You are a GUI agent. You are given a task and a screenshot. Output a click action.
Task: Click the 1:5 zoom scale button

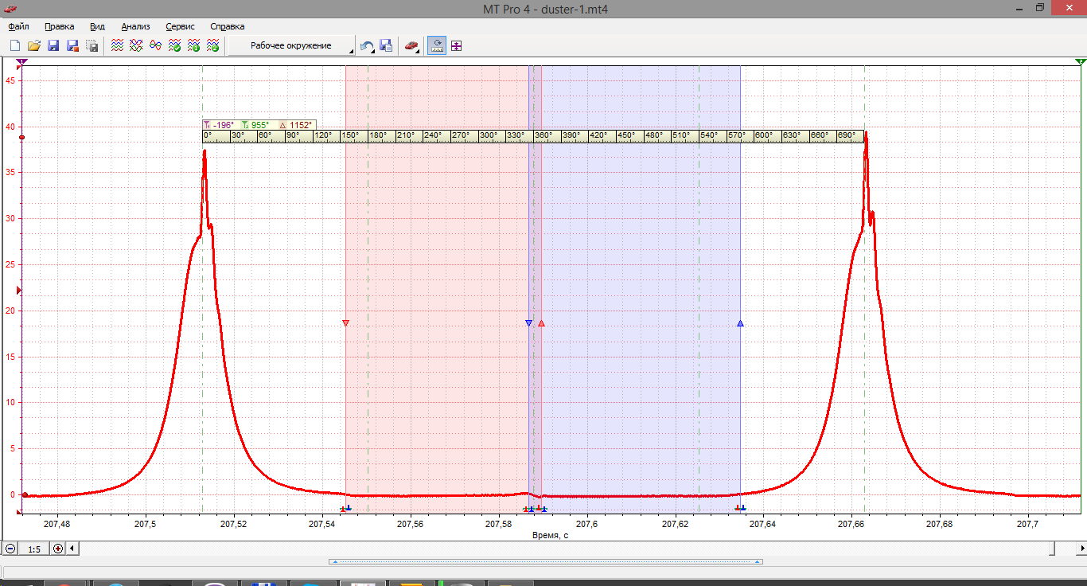click(34, 549)
